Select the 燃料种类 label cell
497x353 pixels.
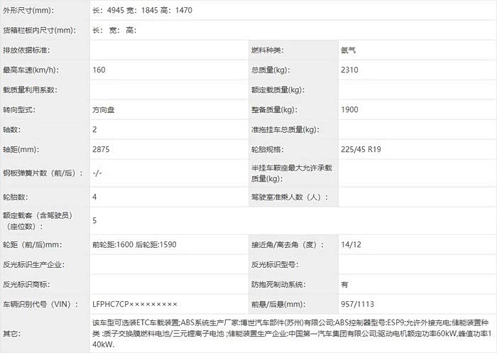point(267,50)
